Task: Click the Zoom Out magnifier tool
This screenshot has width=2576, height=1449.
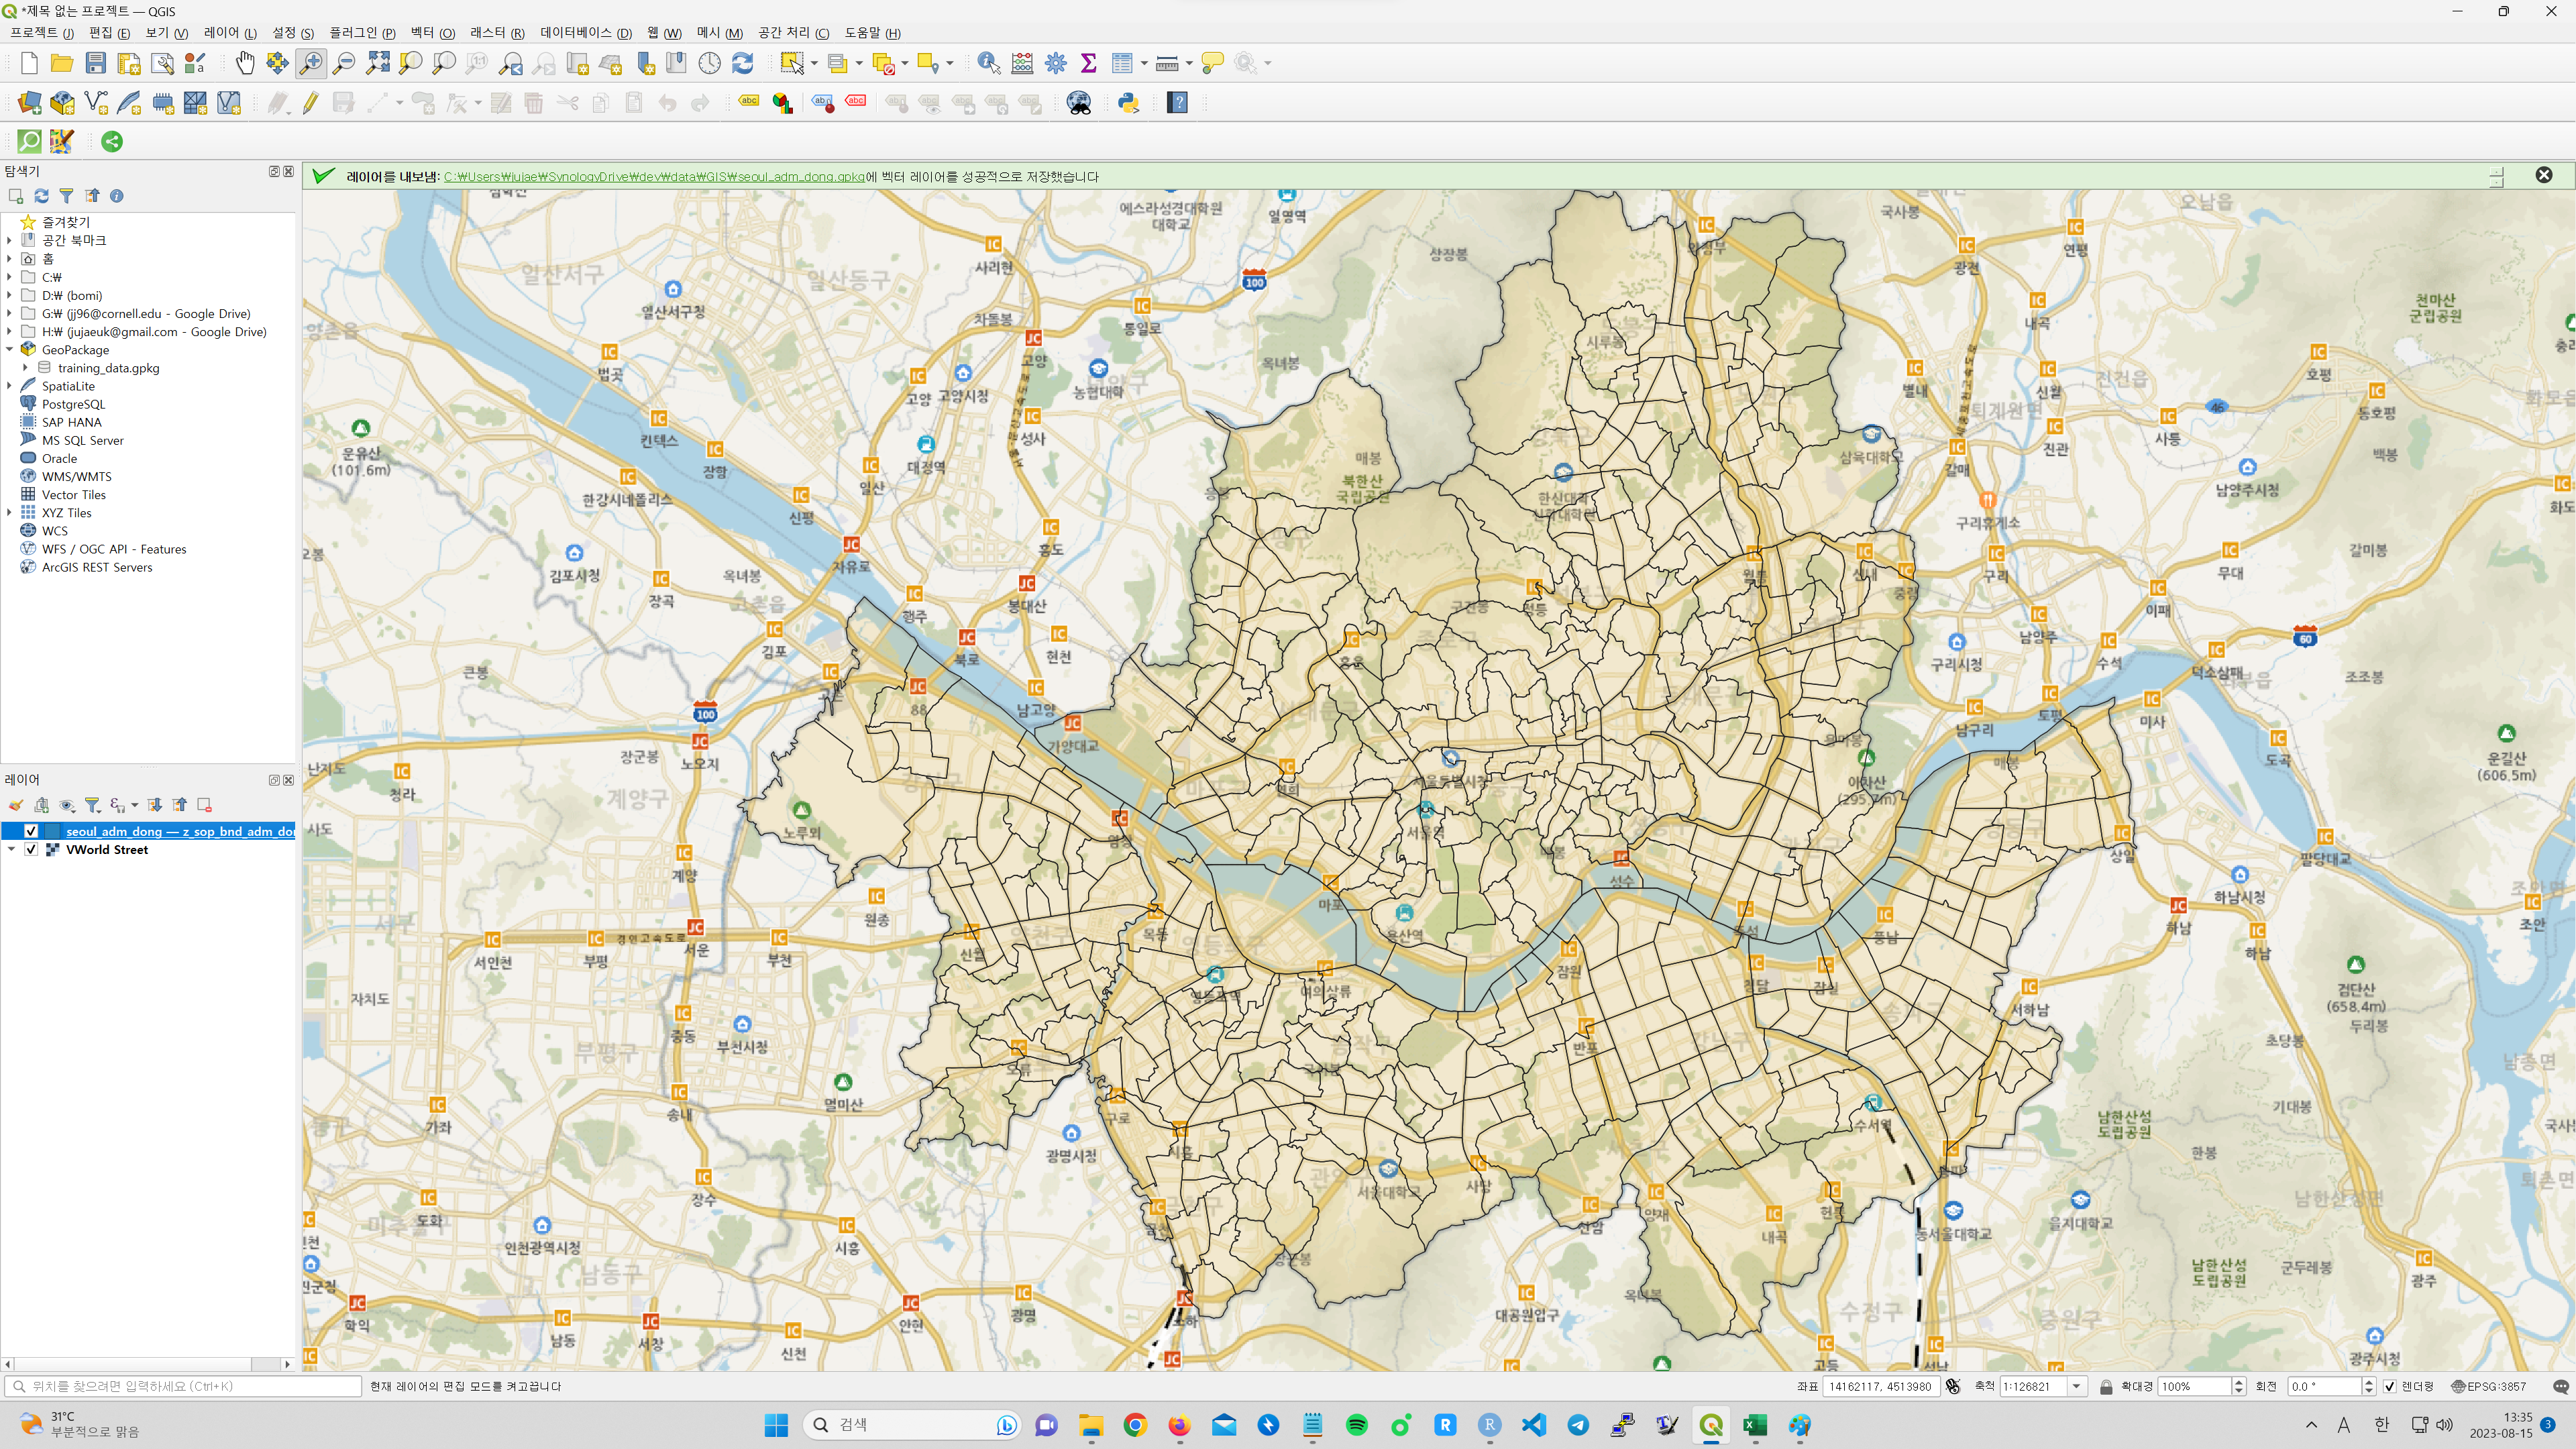Action: point(344,63)
